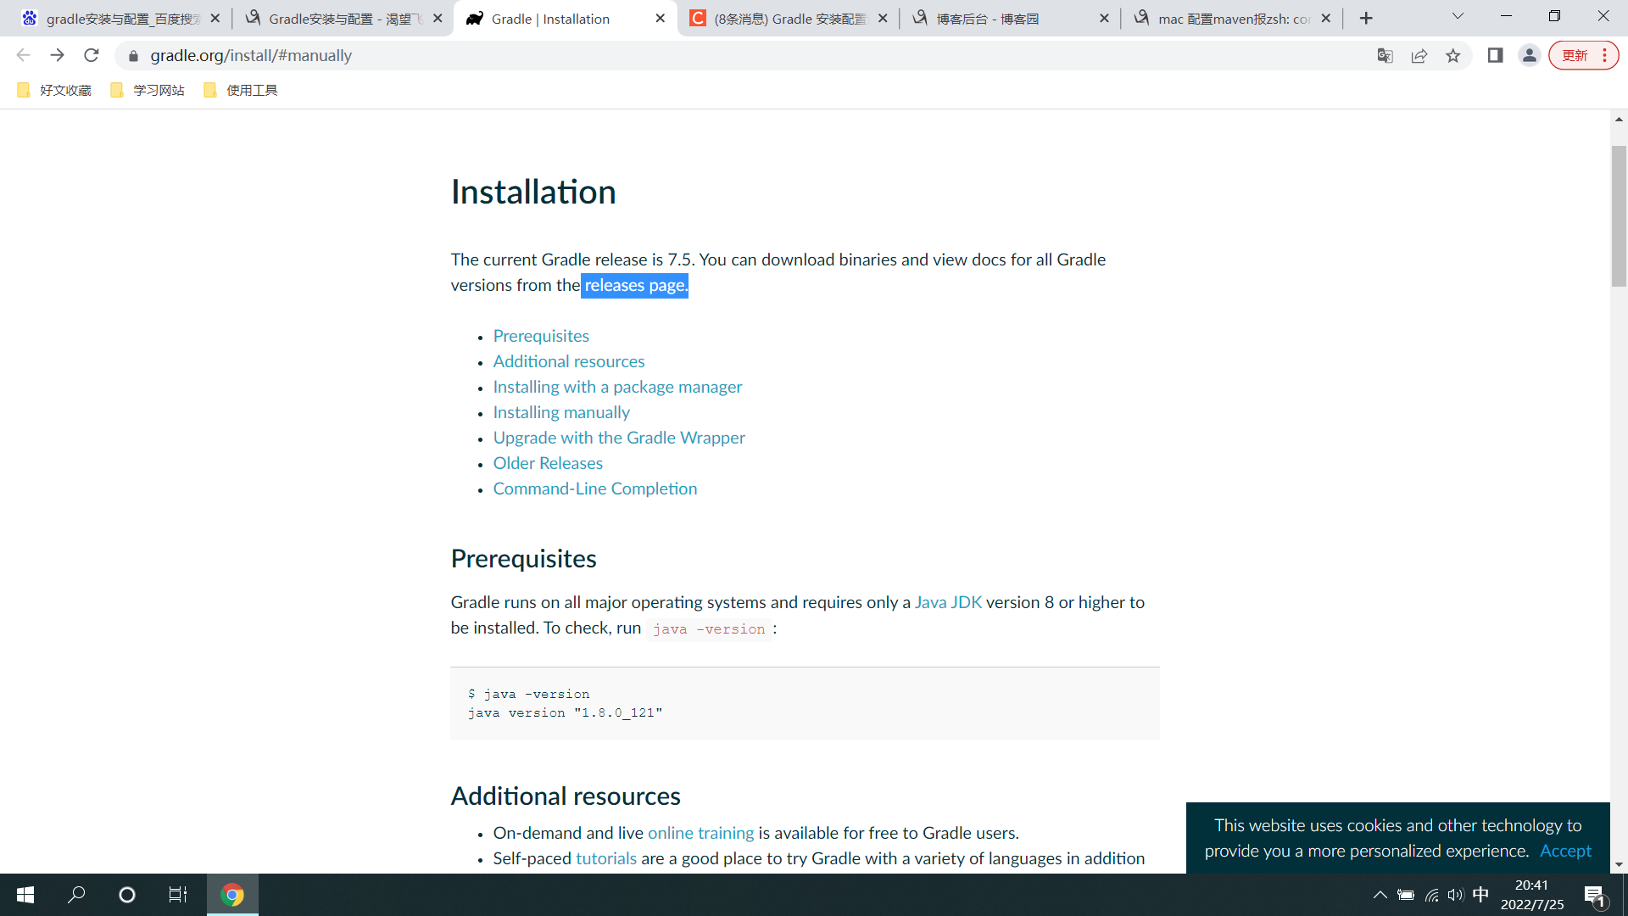Click the Prerequisites anchor link
1628x916 pixels.
541,336
